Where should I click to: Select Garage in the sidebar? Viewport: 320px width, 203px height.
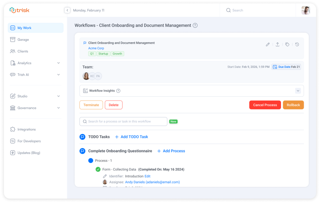click(x=22, y=39)
